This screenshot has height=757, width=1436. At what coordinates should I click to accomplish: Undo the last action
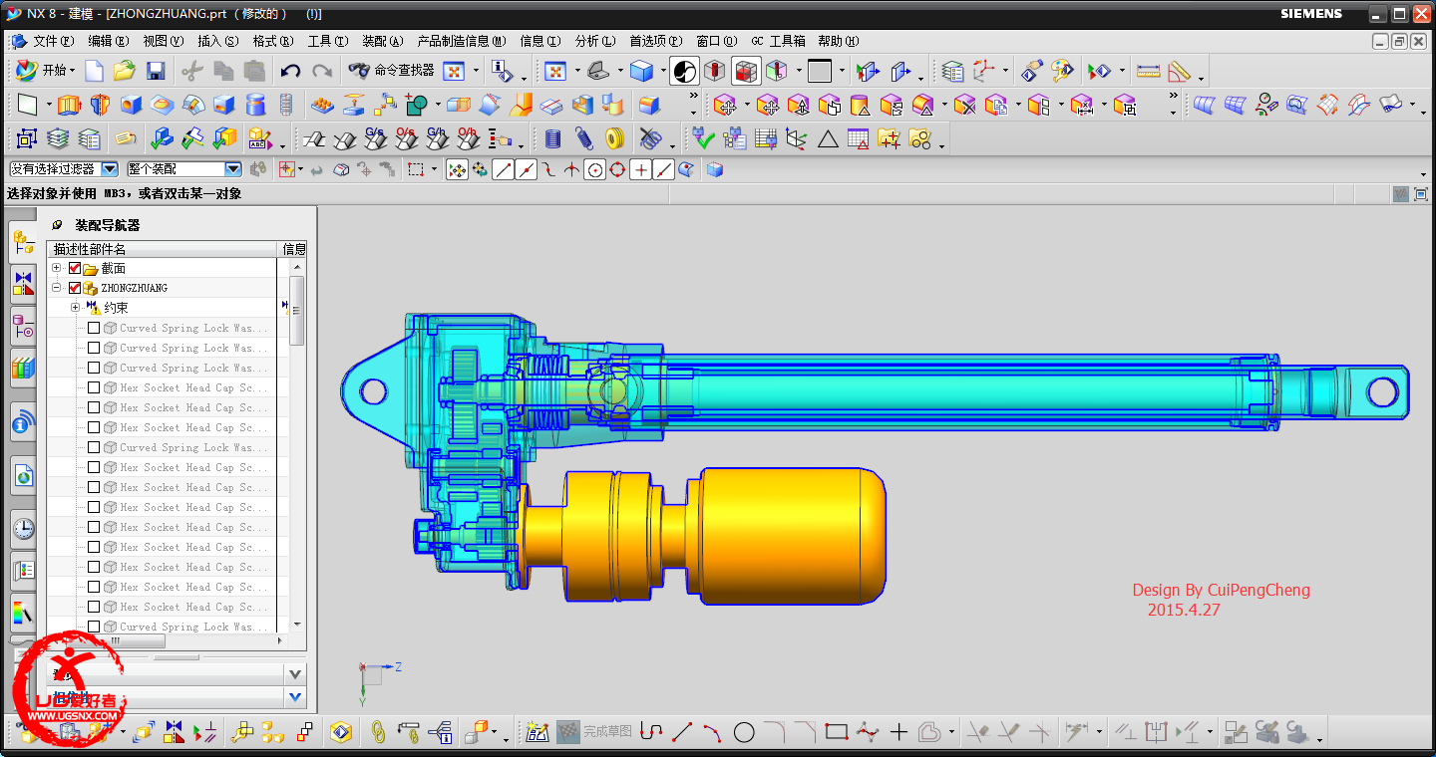[x=290, y=71]
